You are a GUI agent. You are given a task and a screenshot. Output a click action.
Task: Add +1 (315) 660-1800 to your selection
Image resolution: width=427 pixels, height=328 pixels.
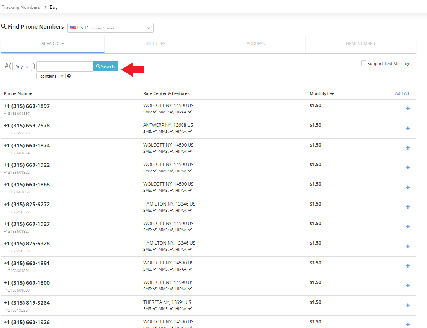click(x=408, y=285)
